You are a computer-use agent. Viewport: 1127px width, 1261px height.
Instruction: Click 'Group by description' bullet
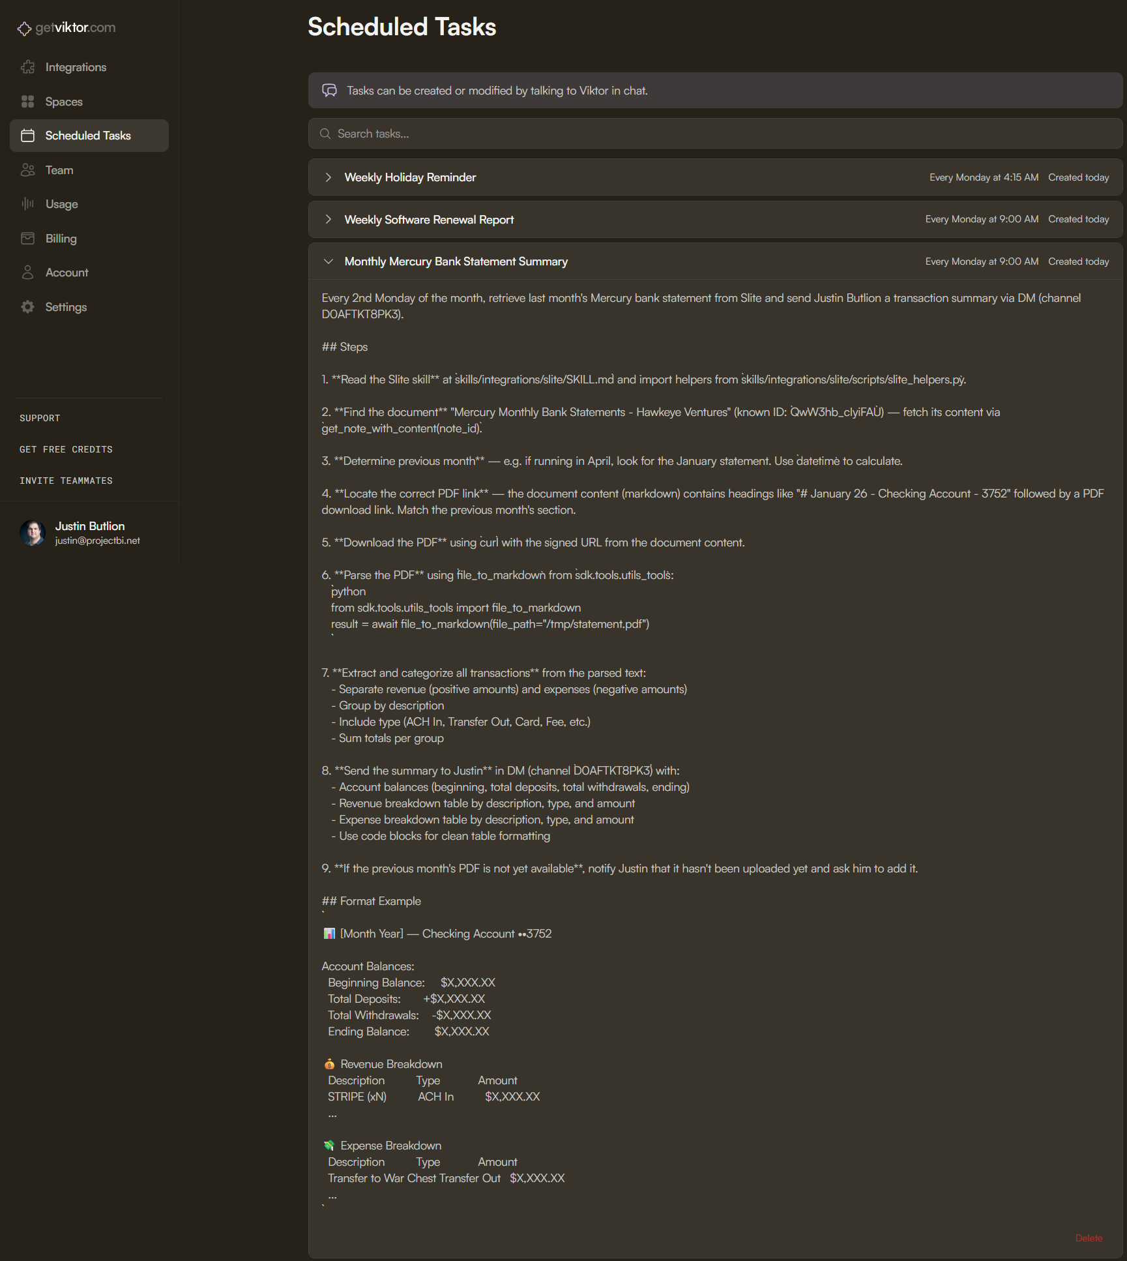(x=387, y=705)
